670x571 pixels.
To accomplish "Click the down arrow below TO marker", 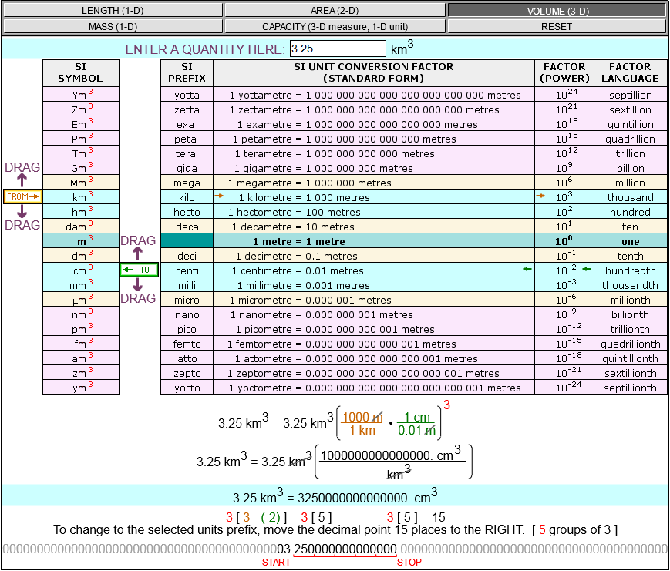I will [139, 286].
